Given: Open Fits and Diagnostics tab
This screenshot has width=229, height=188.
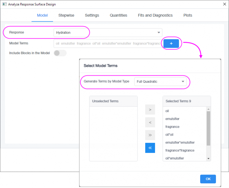Looking at the screenshot, I should 155,15.
